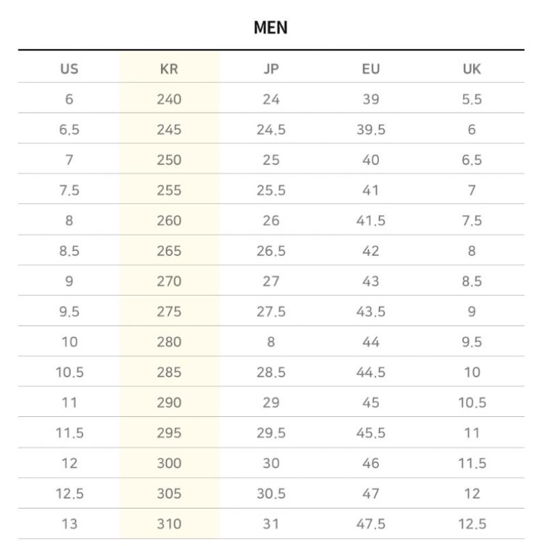Select KR size 270 cell
546x546 pixels.
click(x=169, y=281)
